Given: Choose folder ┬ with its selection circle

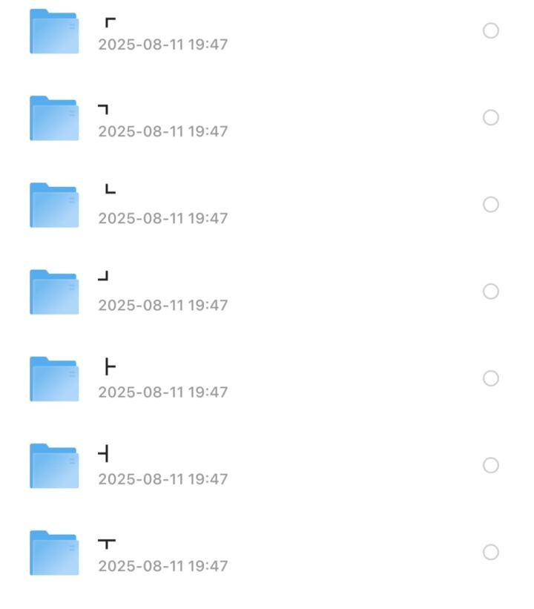Looking at the screenshot, I should [490, 553].
